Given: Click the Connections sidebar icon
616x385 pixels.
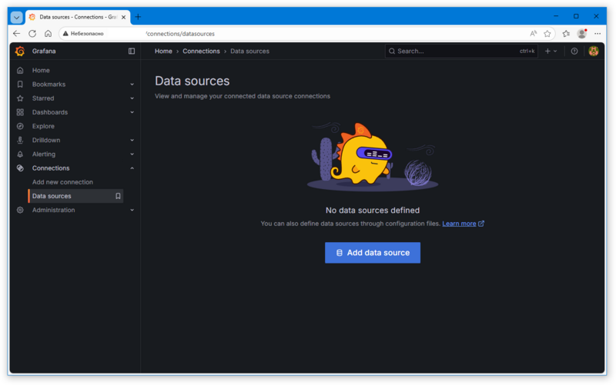Looking at the screenshot, I should point(20,168).
